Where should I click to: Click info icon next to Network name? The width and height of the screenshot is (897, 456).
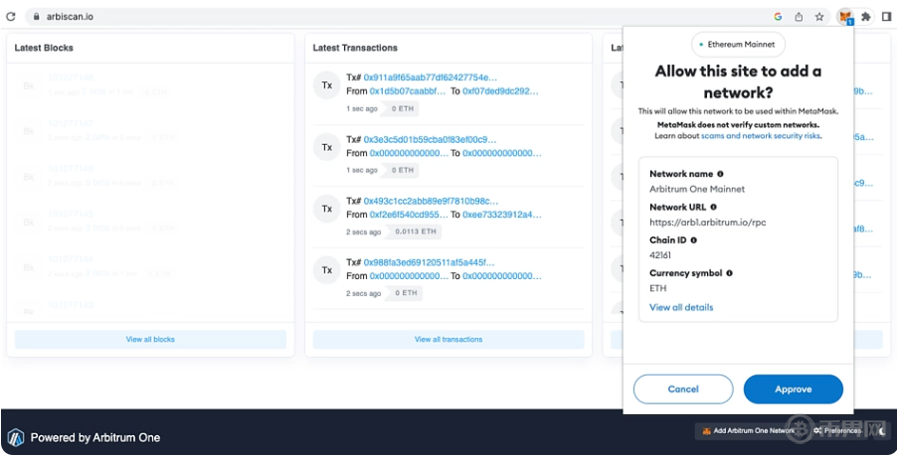point(721,174)
